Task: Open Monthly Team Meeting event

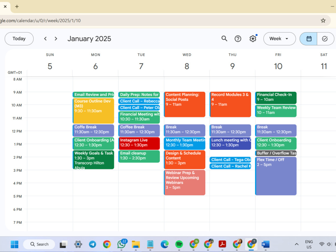Action: pyautogui.click(x=185, y=143)
